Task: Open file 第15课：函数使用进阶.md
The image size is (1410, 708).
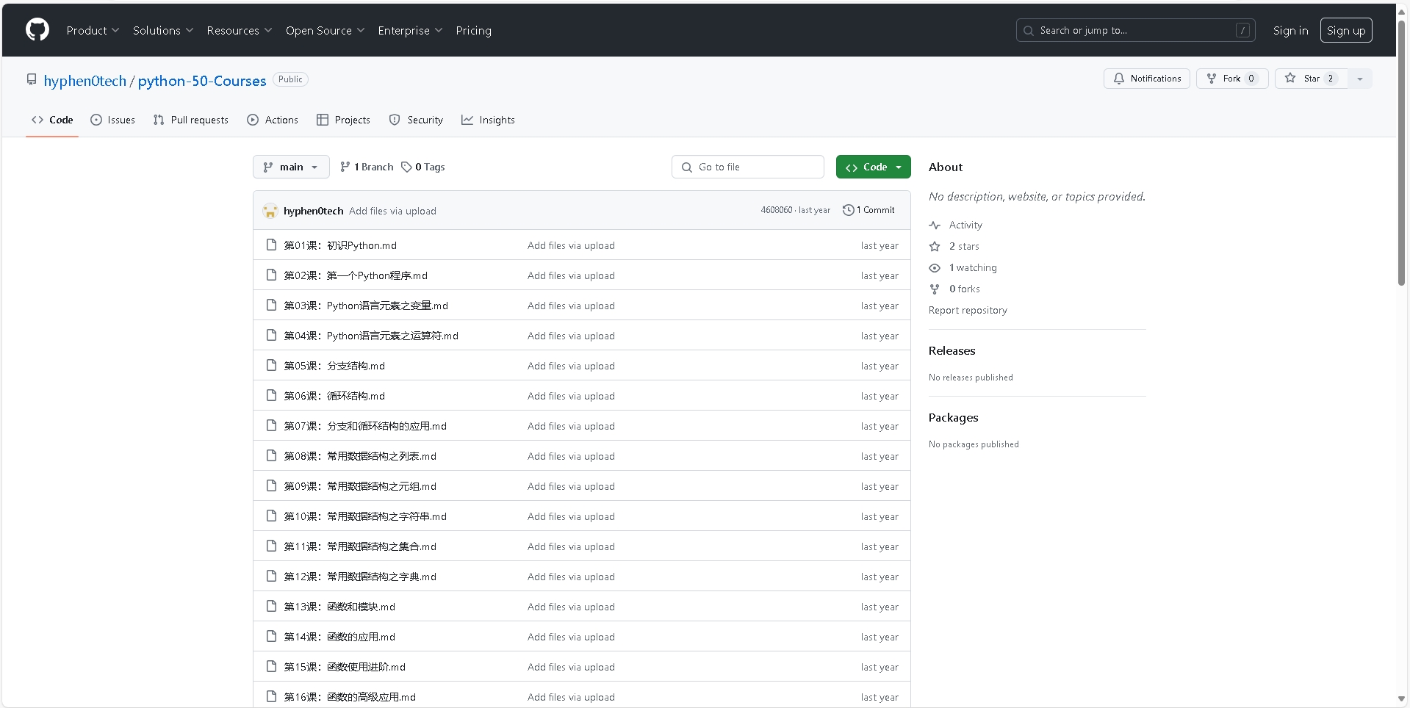Action: pyautogui.click(x=345, y=667)
